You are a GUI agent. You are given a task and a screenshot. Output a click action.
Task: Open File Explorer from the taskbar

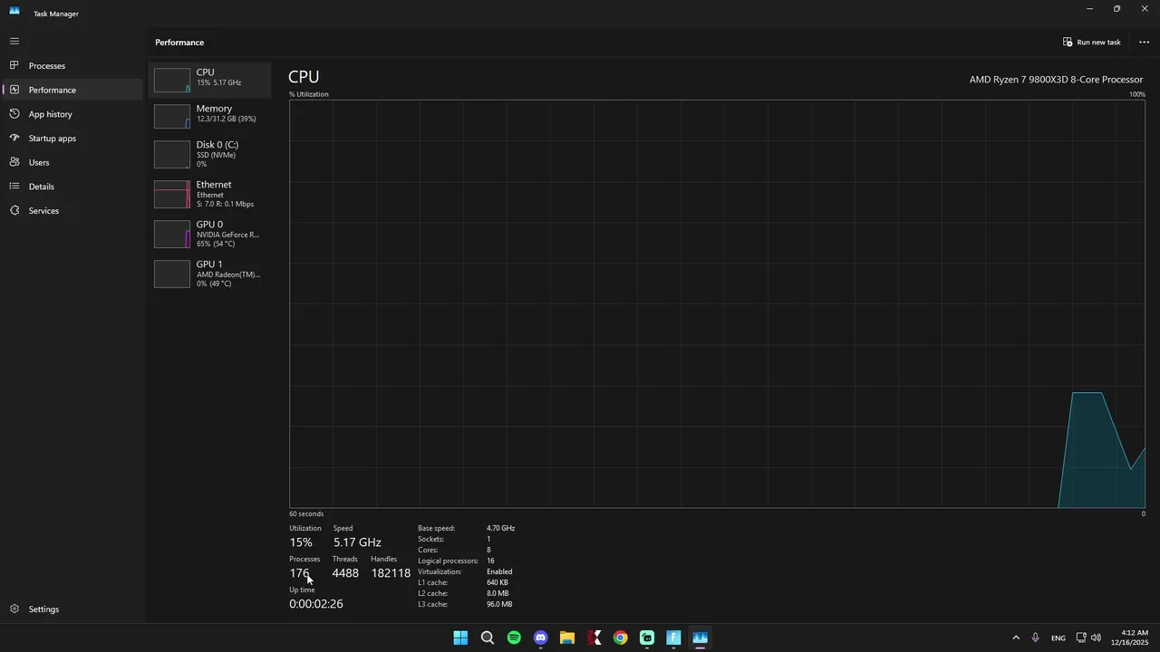[x=567, y=638]
